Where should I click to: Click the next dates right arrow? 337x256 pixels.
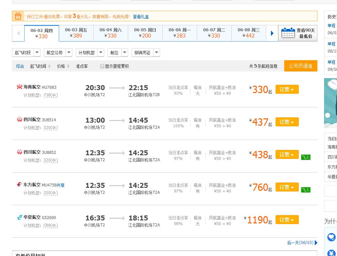[272, 33]
